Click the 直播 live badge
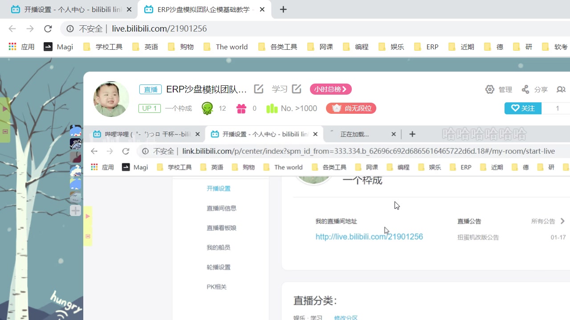Screen dimensions: 570x320 pos(151,89)
